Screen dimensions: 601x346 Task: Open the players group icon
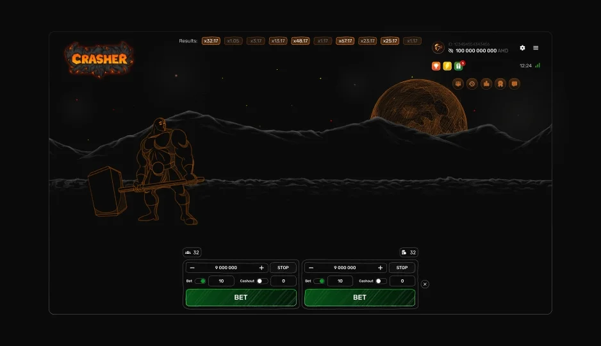(458, 83)
